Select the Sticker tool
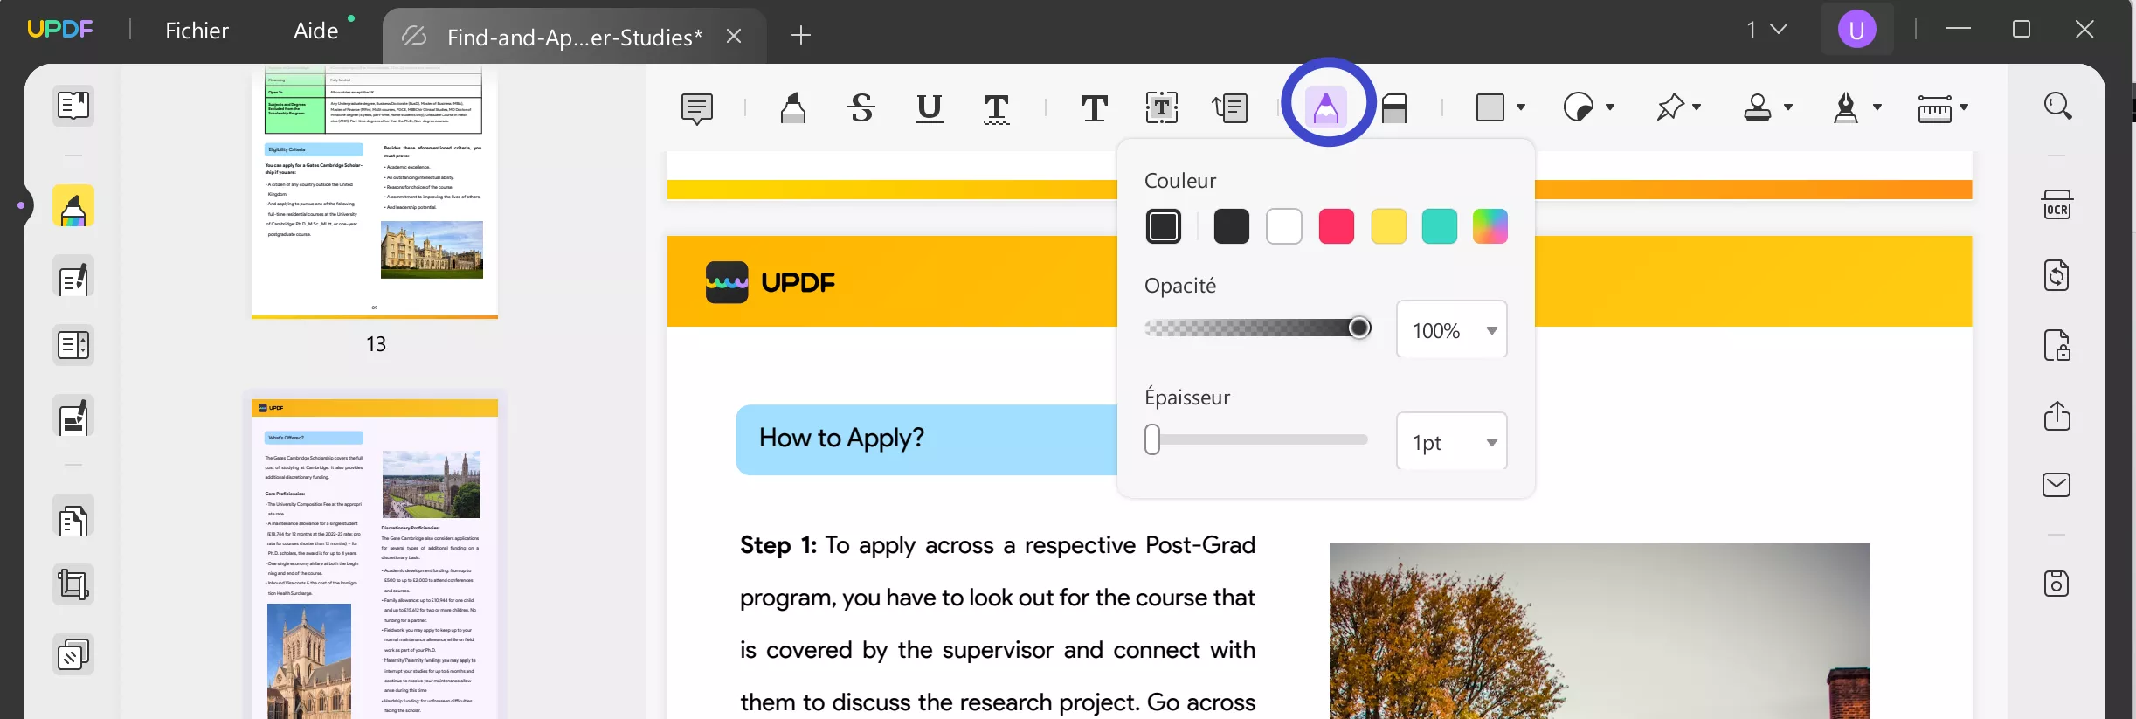This screenshot has width=2136, height=719. tap(1579, 107)
